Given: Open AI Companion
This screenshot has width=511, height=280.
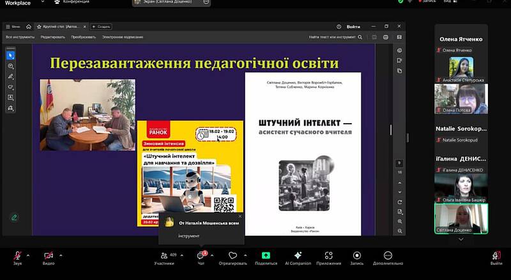Looking at the screenshot, I should coord(296,256).
